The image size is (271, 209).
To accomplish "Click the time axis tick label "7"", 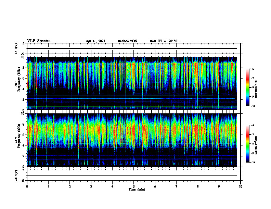I will pyautogui.click(x=177, y=186).
